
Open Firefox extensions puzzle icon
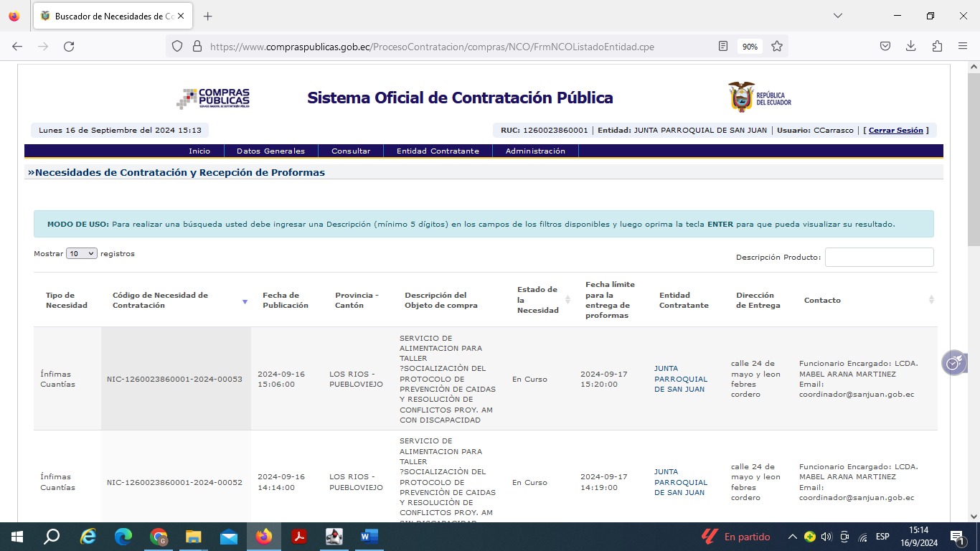tap(937, 47)
